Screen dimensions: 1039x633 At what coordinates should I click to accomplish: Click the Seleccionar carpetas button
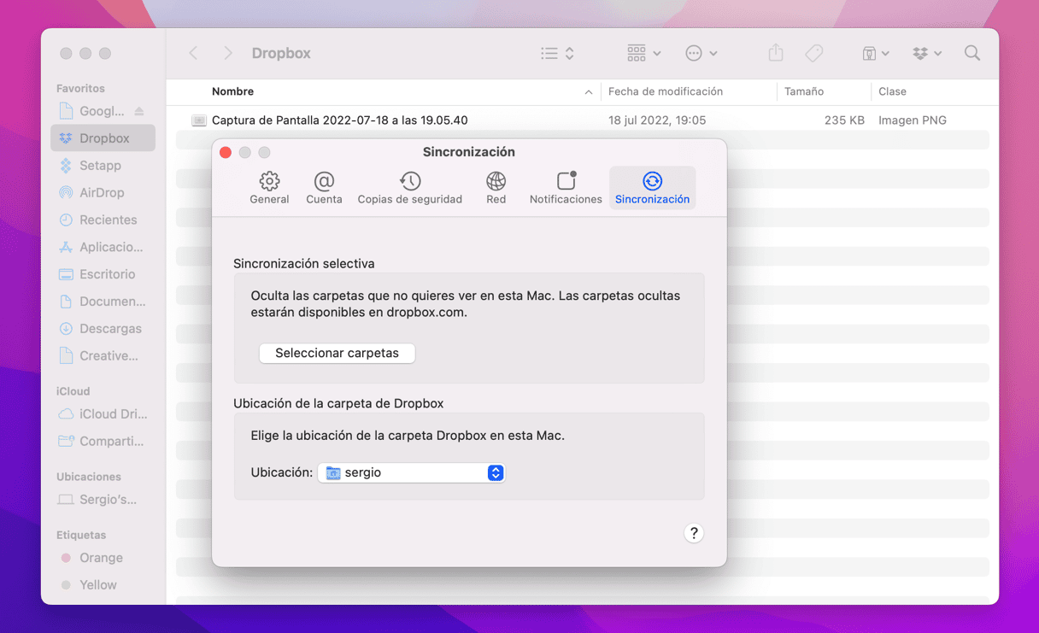click(x=337, y=353)
